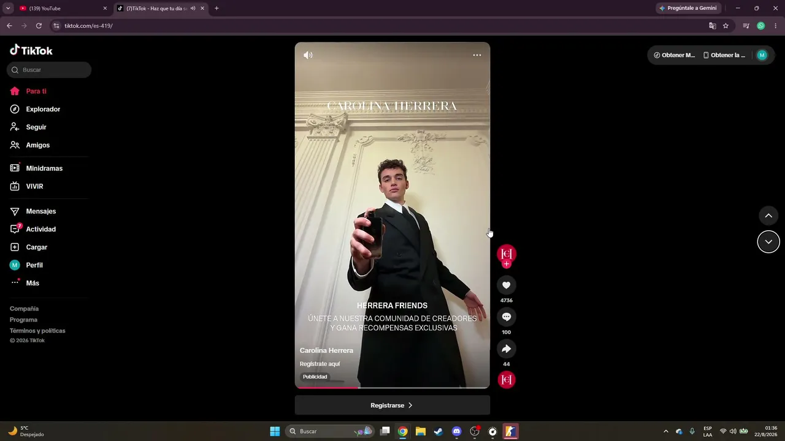This screenshot has height=441, width=785.
Task: Open Task View on the taskbar
Action: click(385, 431)
